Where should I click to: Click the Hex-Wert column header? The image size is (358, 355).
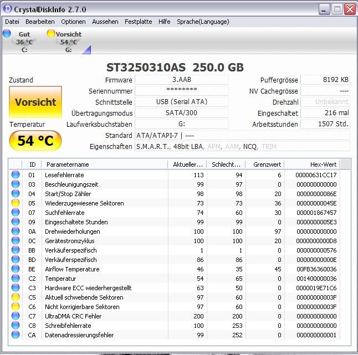312,164
